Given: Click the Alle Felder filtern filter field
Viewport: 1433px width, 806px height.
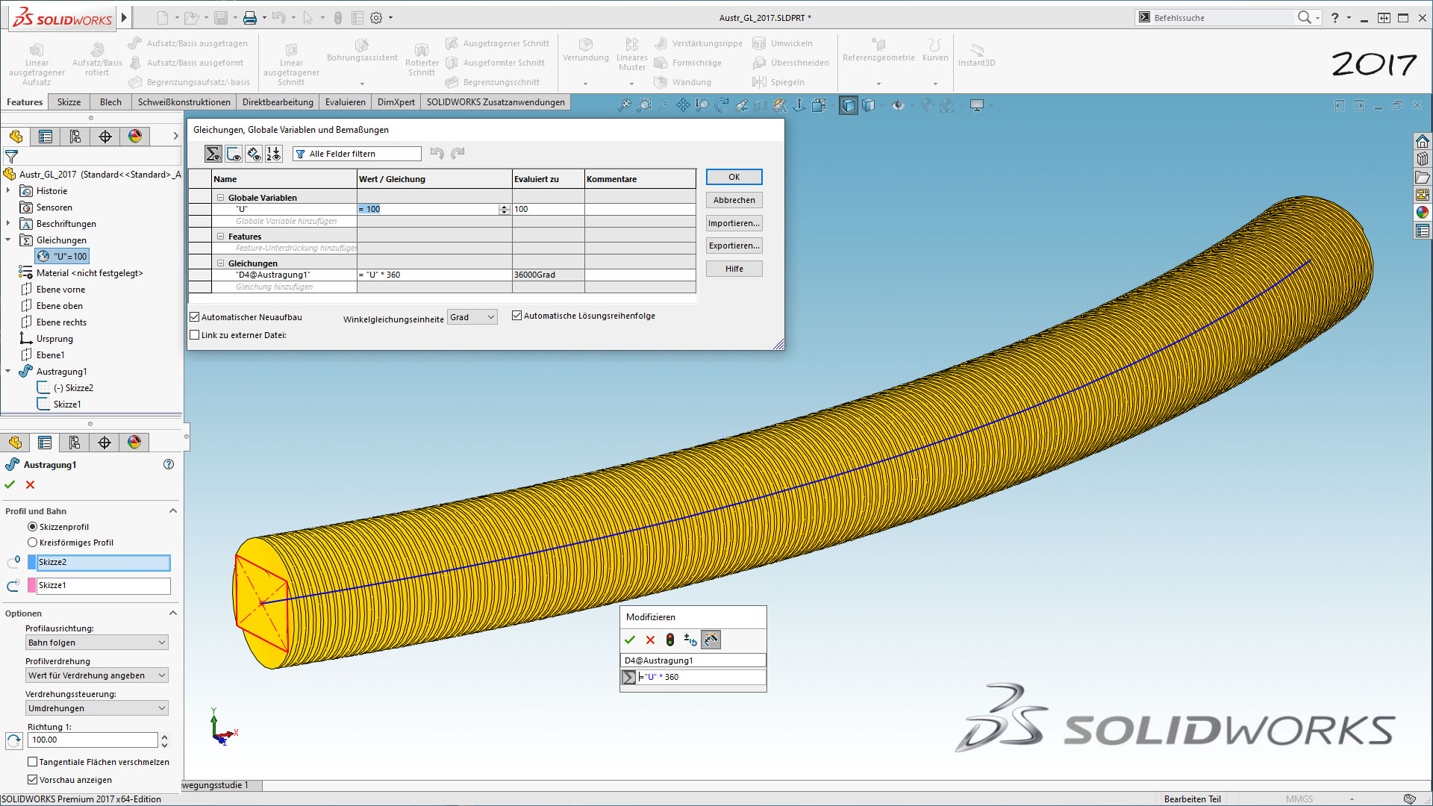Looking at the screenshot, I should pyautogui.click(x=358, y=154).
